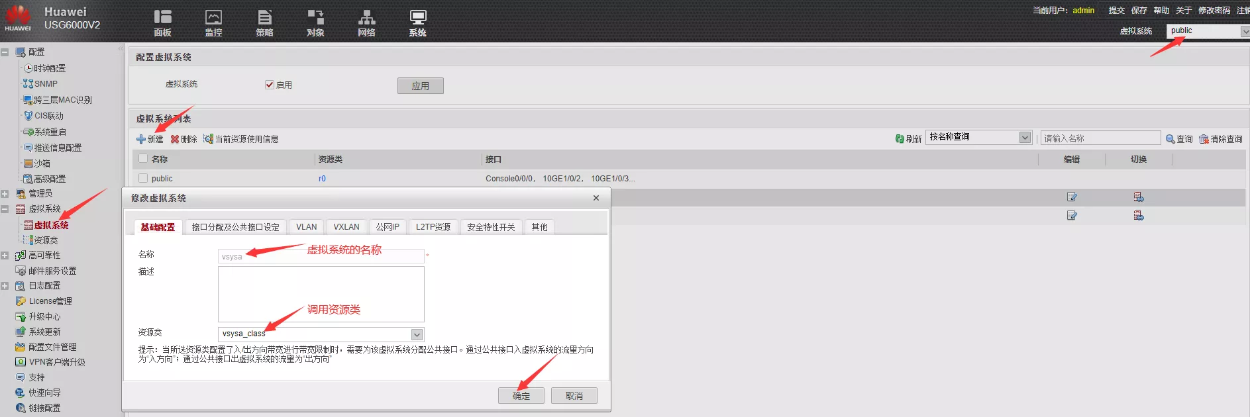Image resolution: width=1250 pixels, height=417 pixels.
Task: Expand the 管理员 tree node
Action: coord(5,194)
